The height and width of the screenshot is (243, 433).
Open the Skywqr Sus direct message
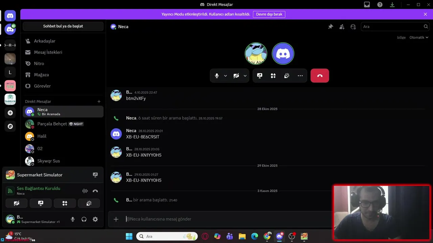[x=63, y=161]
